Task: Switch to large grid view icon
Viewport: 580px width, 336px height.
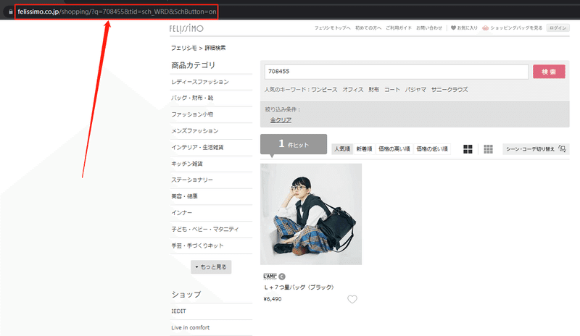Action: click(x=468, y=149)
